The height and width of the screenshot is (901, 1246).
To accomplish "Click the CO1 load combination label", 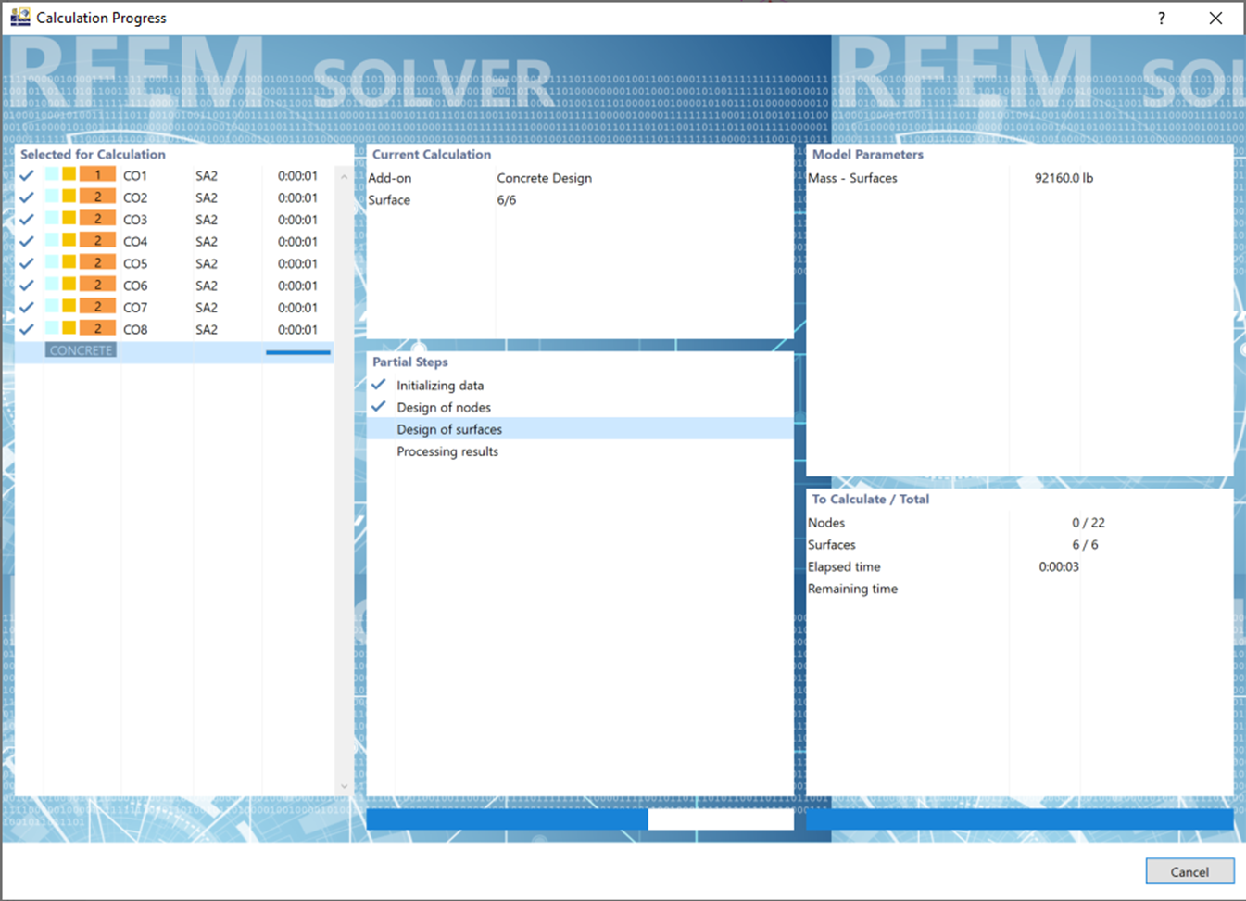I will coord(135,175).
